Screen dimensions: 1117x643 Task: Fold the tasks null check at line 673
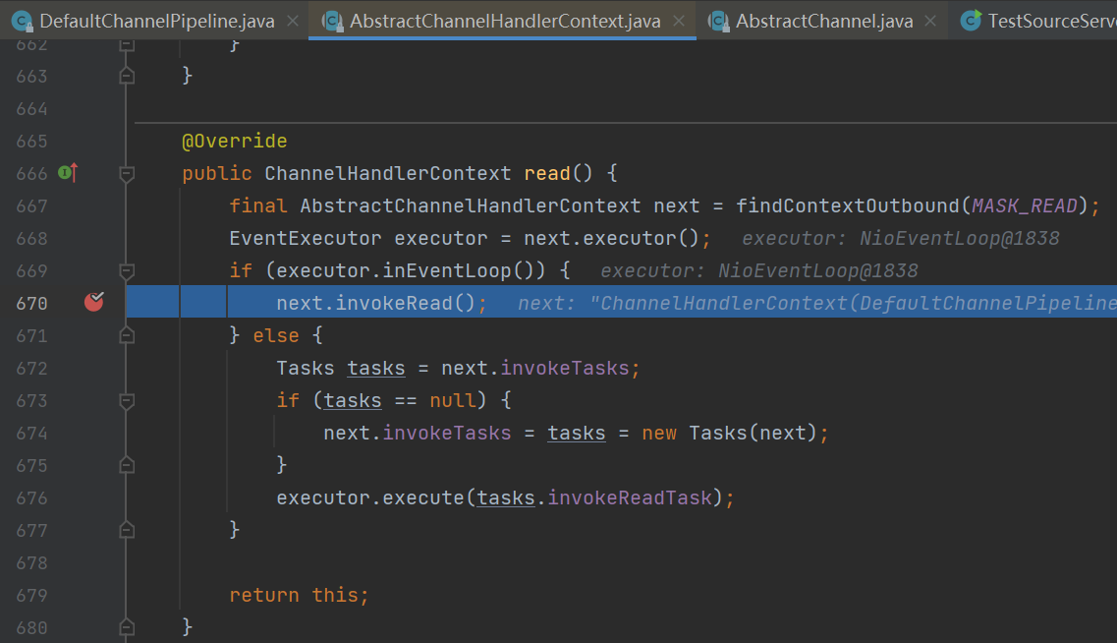pos(126,401)
